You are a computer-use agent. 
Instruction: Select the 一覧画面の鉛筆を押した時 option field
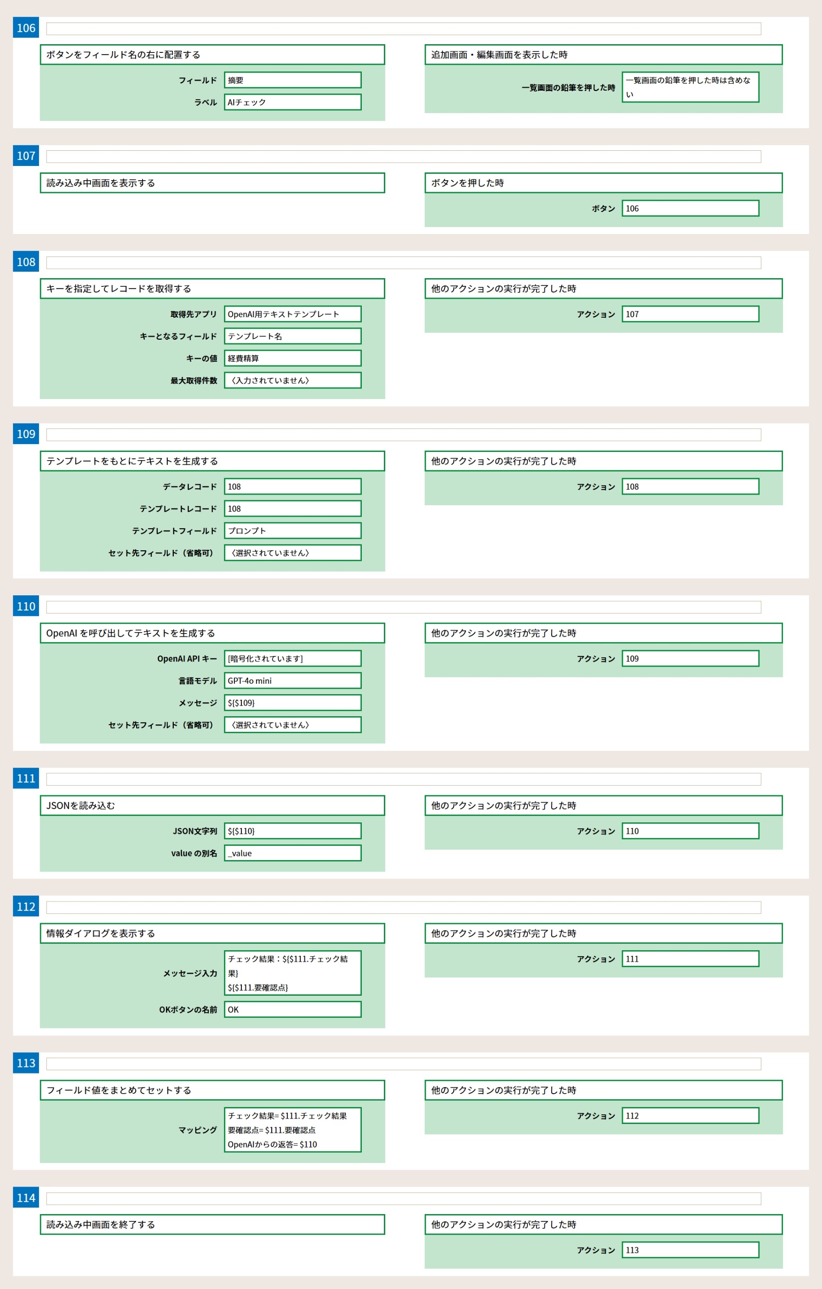coord(690,87)
